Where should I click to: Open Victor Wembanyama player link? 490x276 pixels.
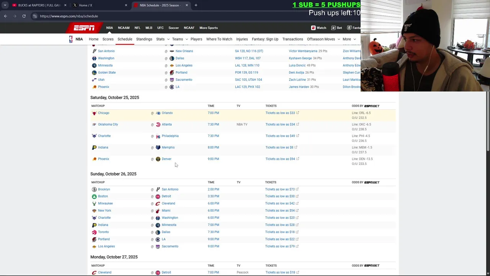click(303, 51)
